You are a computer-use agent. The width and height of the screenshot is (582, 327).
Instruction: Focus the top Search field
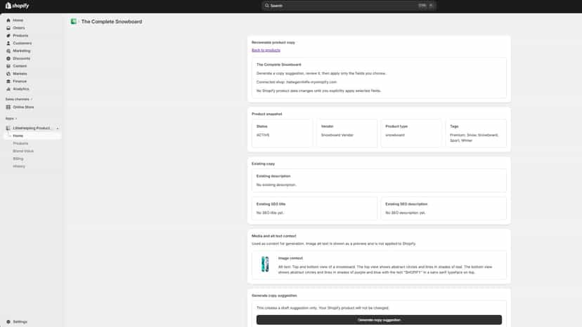pos(349,6)
